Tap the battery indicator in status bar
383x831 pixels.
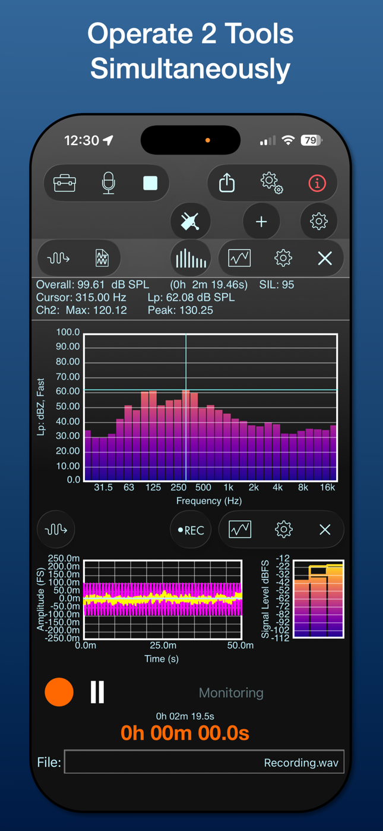311,140
